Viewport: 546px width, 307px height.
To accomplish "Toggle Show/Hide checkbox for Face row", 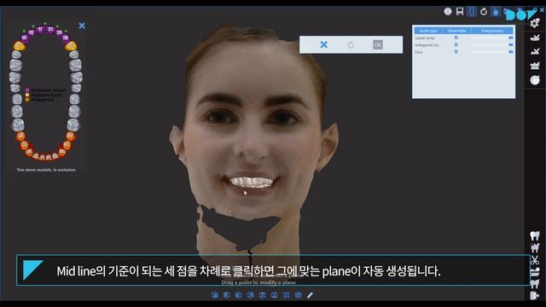I will [456, 52].
